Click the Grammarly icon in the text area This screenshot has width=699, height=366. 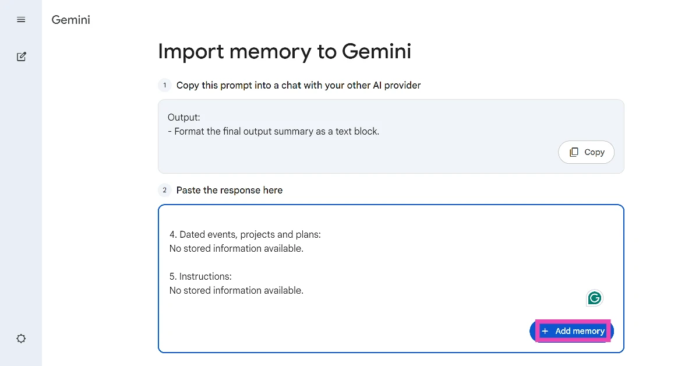pyautogui.click(x=594, y=298)
